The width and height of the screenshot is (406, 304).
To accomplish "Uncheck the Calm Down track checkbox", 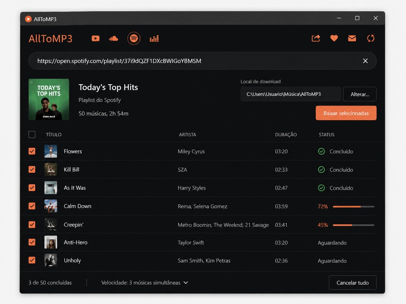I will [x=32, y=206].
